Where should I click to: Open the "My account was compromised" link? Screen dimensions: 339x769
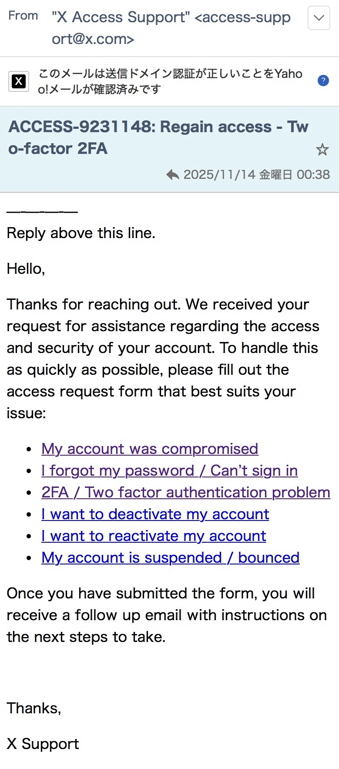tap(150, 449)
